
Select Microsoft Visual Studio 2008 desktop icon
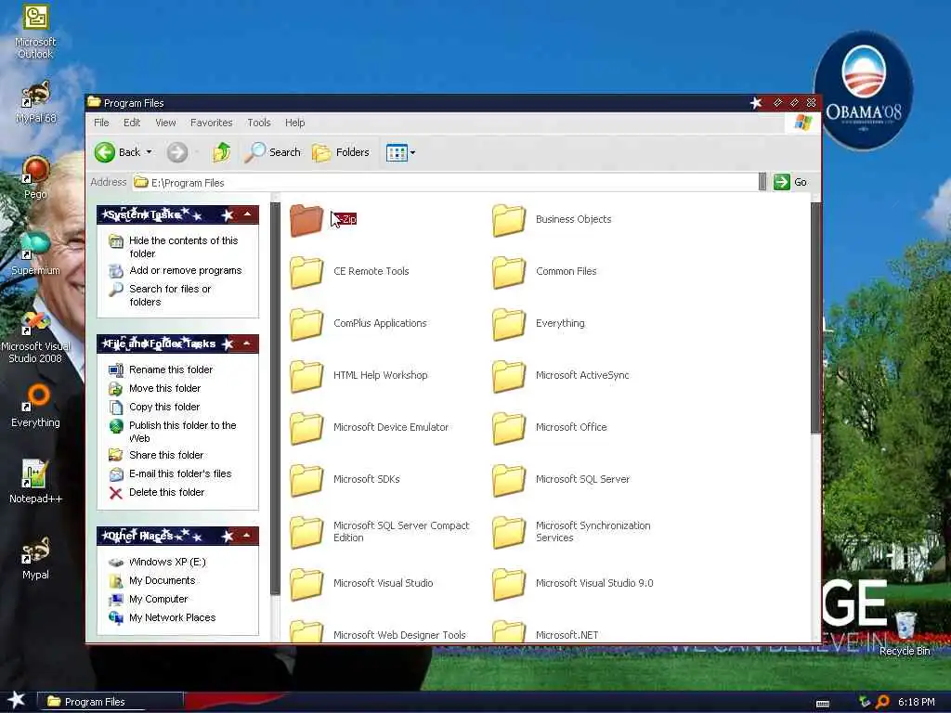coord(35,338)
